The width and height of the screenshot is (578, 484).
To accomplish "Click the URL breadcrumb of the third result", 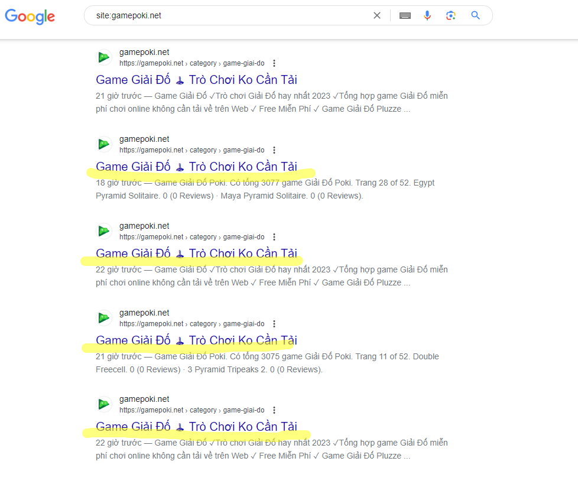I will click(x=191, y=237).
